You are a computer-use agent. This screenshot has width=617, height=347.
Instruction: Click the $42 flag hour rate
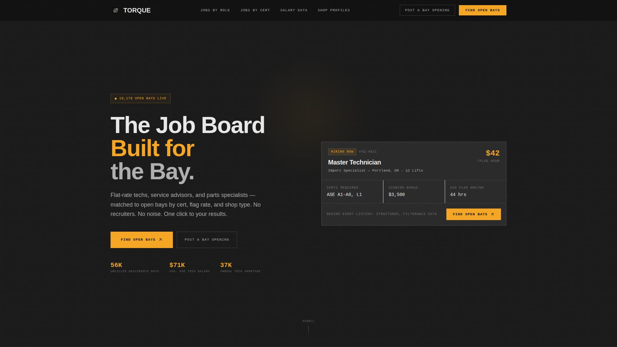[493, 153]
